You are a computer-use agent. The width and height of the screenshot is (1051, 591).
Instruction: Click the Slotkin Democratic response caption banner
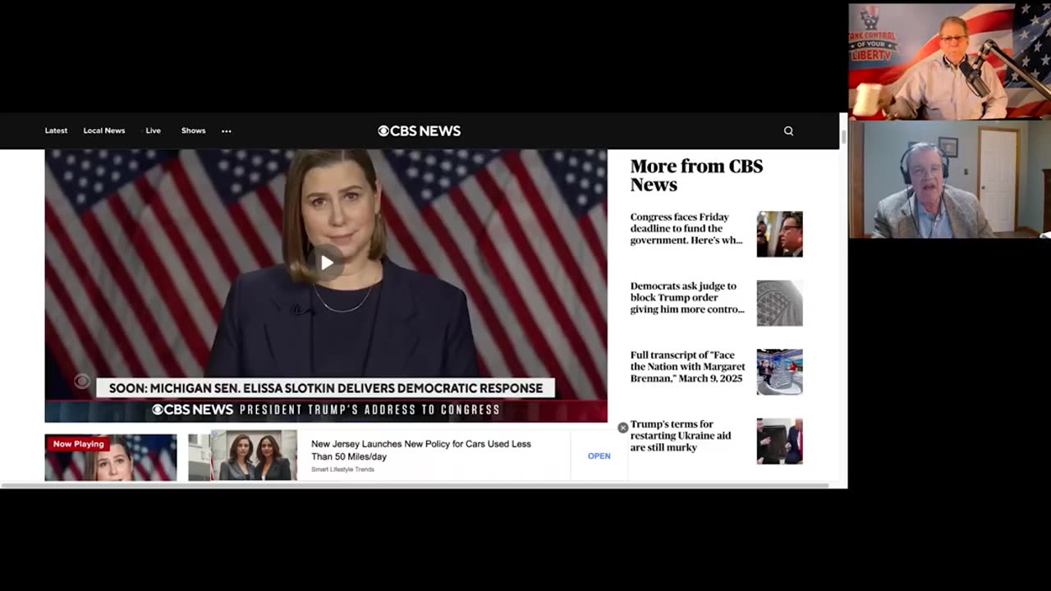326,388
